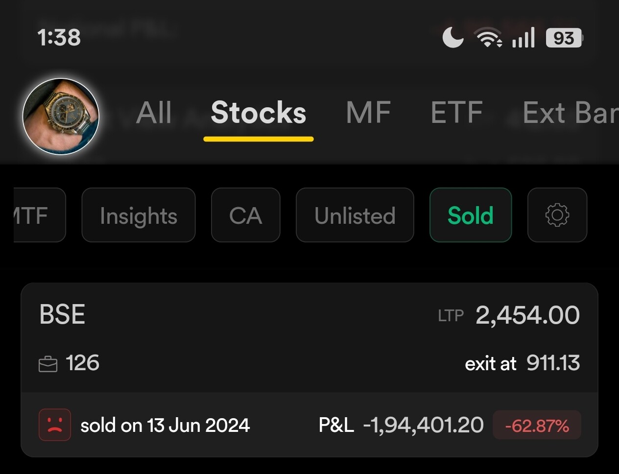619x474 pixels.
Task: Open profile via wristwatch avatar
Action: [x=61, y=117]
